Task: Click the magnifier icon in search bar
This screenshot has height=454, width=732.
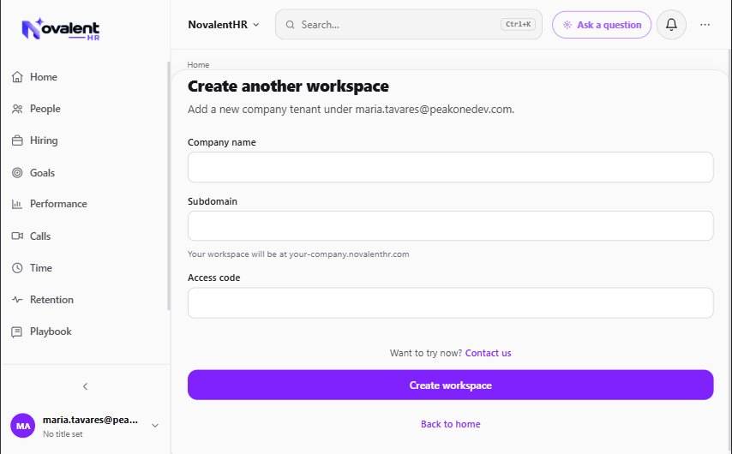Action: 290,25
